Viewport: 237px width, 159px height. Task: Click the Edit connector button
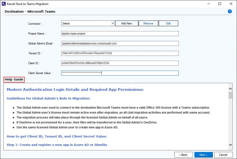tap(168, 23)
